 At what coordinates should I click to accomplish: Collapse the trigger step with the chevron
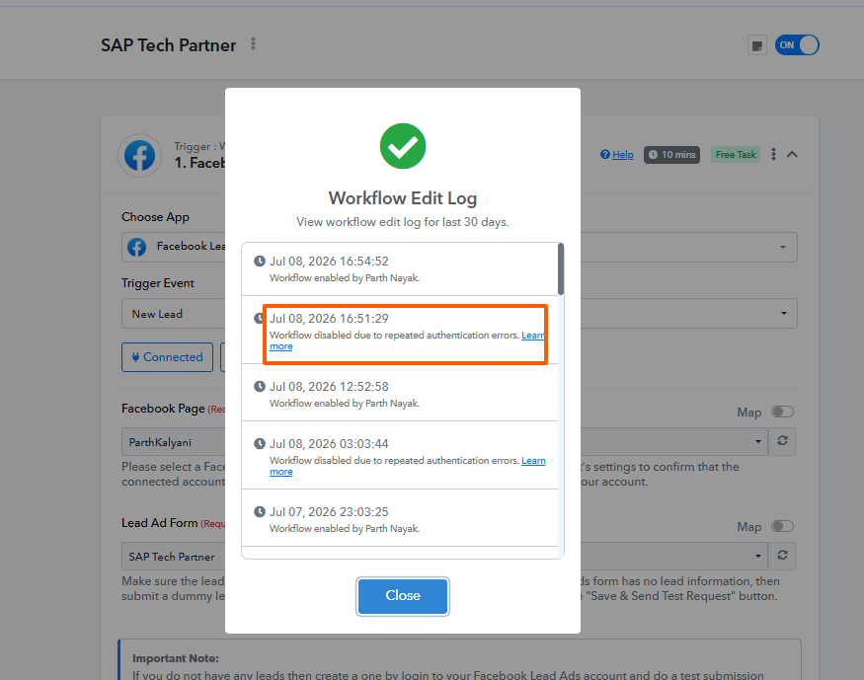click(792, 155)
